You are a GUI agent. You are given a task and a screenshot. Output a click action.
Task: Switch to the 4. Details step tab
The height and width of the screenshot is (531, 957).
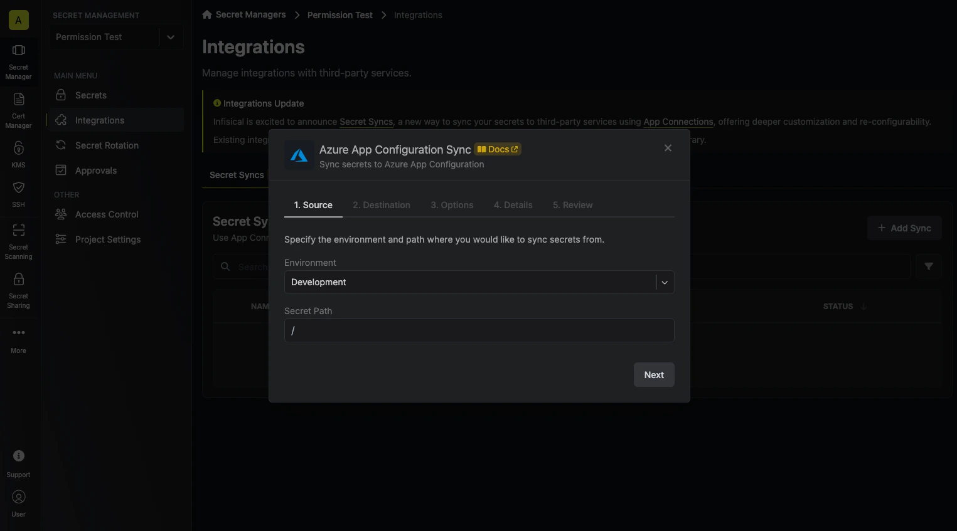tap(513, 205)
